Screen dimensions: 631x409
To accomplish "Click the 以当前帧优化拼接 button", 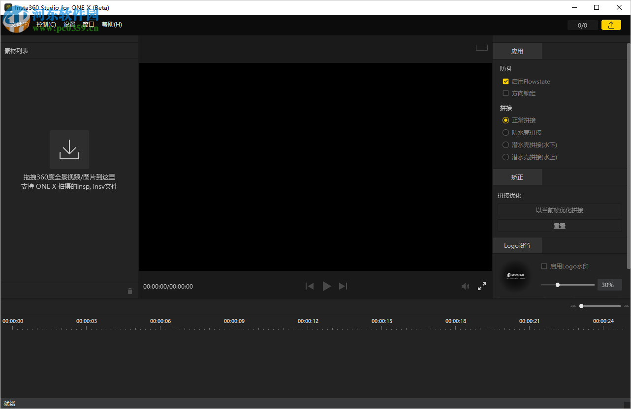I will click(x=559, y=209).
